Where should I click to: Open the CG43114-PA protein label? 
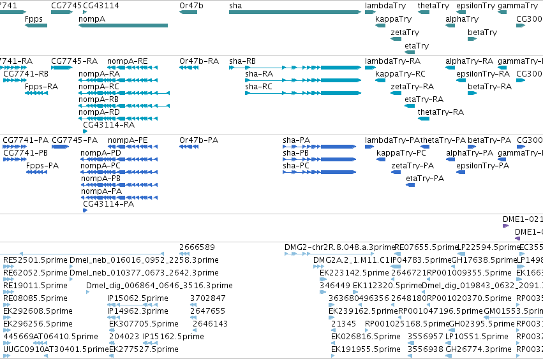[108, 204]
